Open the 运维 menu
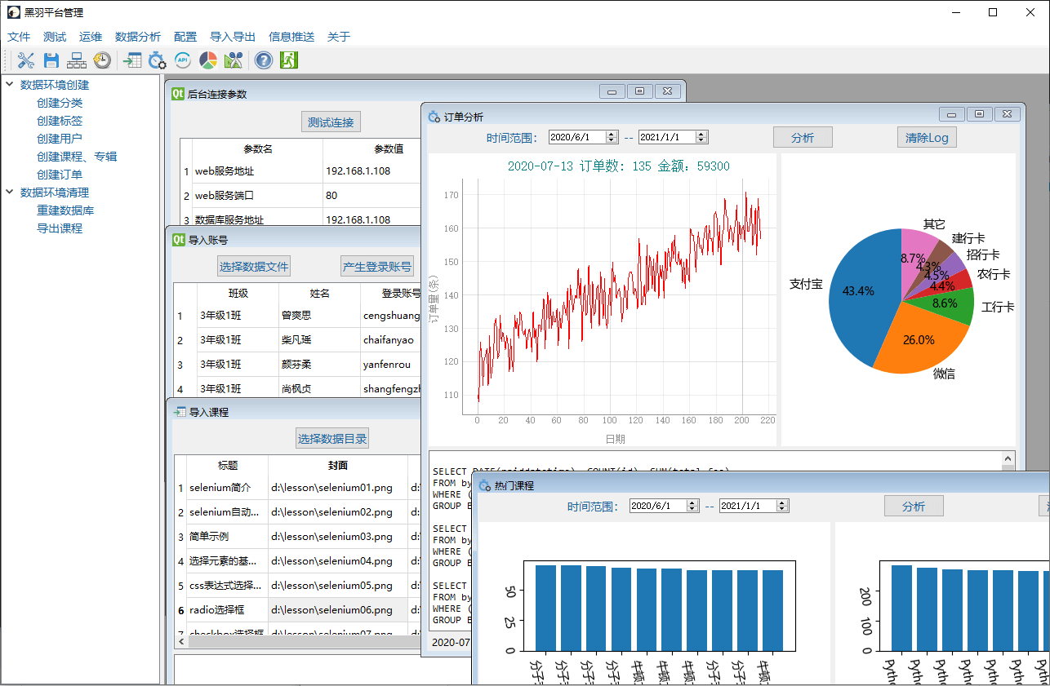This screenshot has width=1050, height=686. click(x=91, y=37)
